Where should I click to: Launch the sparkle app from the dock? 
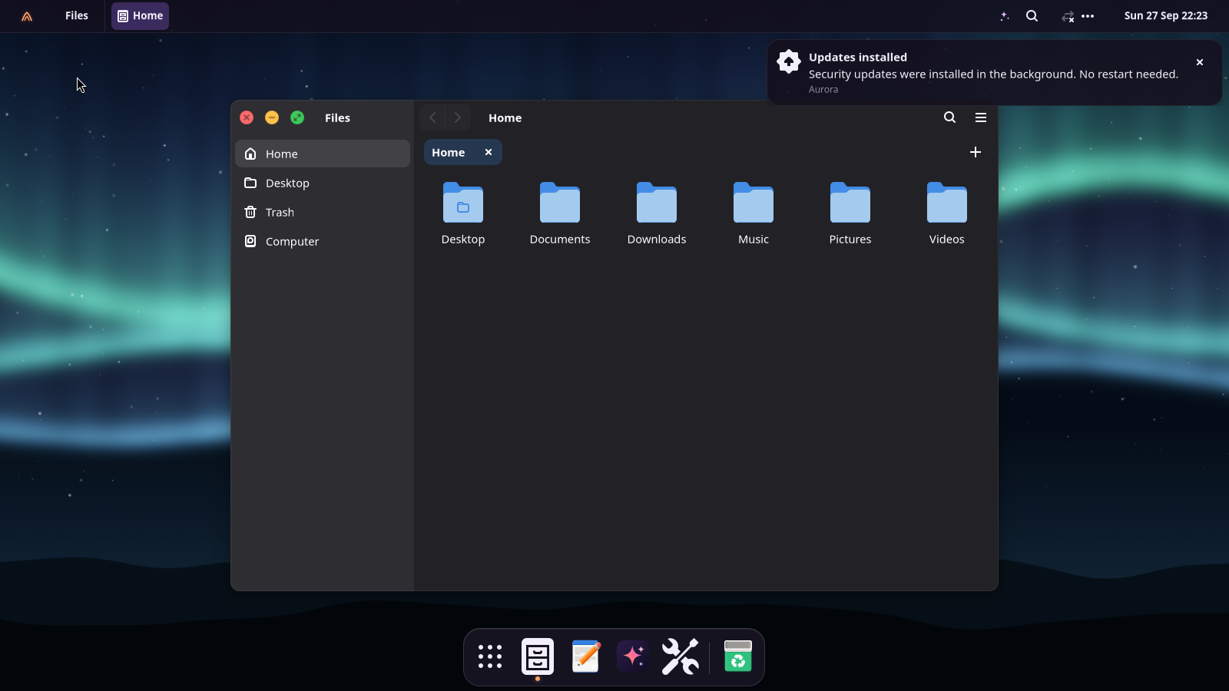point(634,656)
